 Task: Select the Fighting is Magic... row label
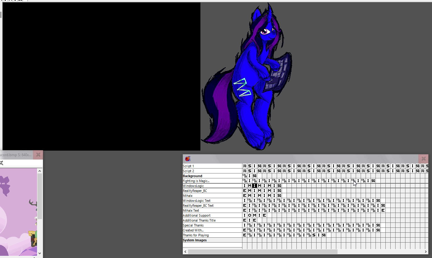212,181
